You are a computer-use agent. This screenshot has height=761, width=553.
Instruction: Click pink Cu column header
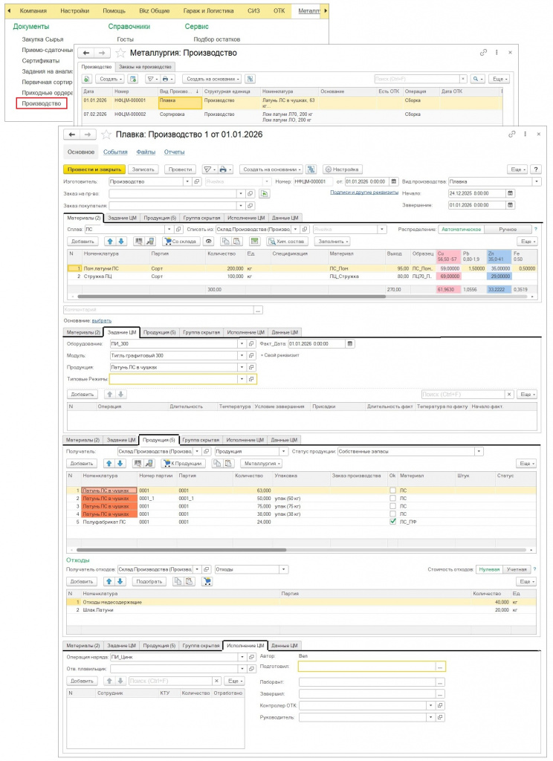click(x=447, y=256)
